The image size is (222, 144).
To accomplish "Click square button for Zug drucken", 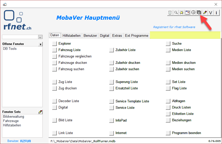I will (54, 88).
